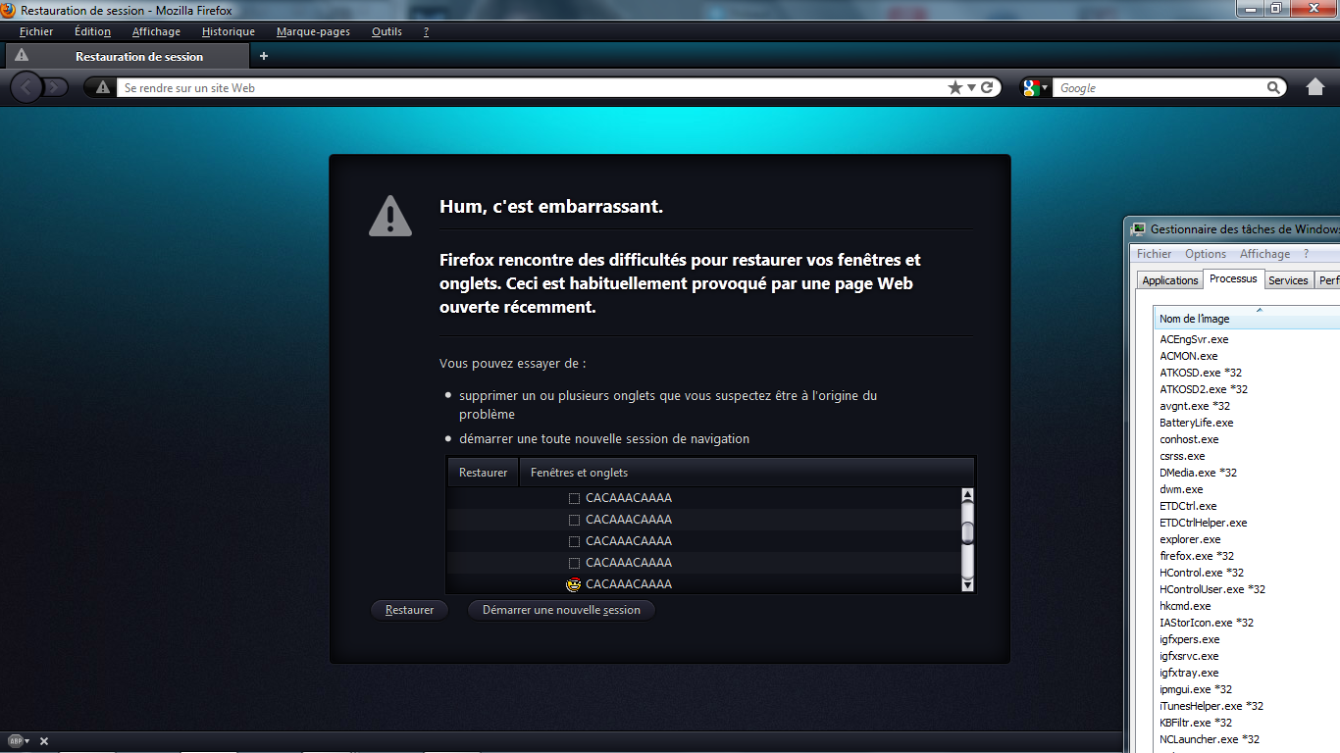Go back with the Back arrow button

click(26, 87)
